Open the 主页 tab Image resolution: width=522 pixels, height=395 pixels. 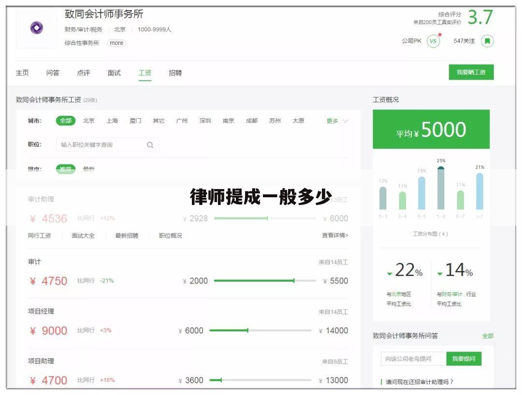click(x=22, y=73)
